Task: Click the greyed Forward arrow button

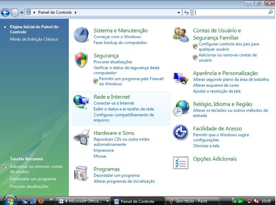Action: pos(15,12)
